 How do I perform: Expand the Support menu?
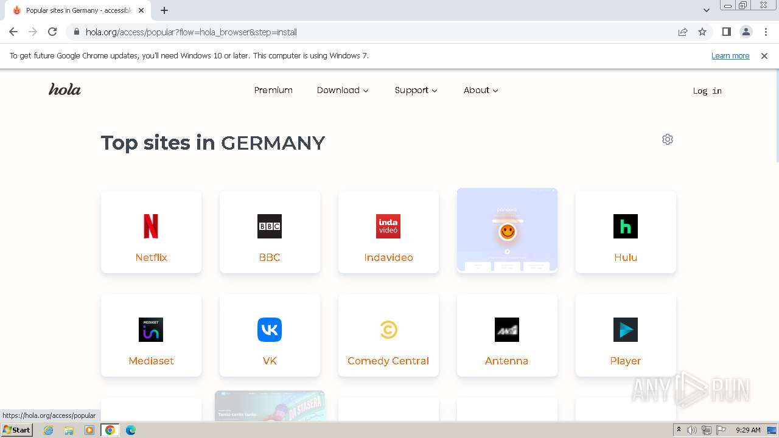click(416, 90)
